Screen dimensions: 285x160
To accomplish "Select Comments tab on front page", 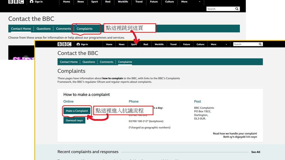I will click(x=107, y=62).
